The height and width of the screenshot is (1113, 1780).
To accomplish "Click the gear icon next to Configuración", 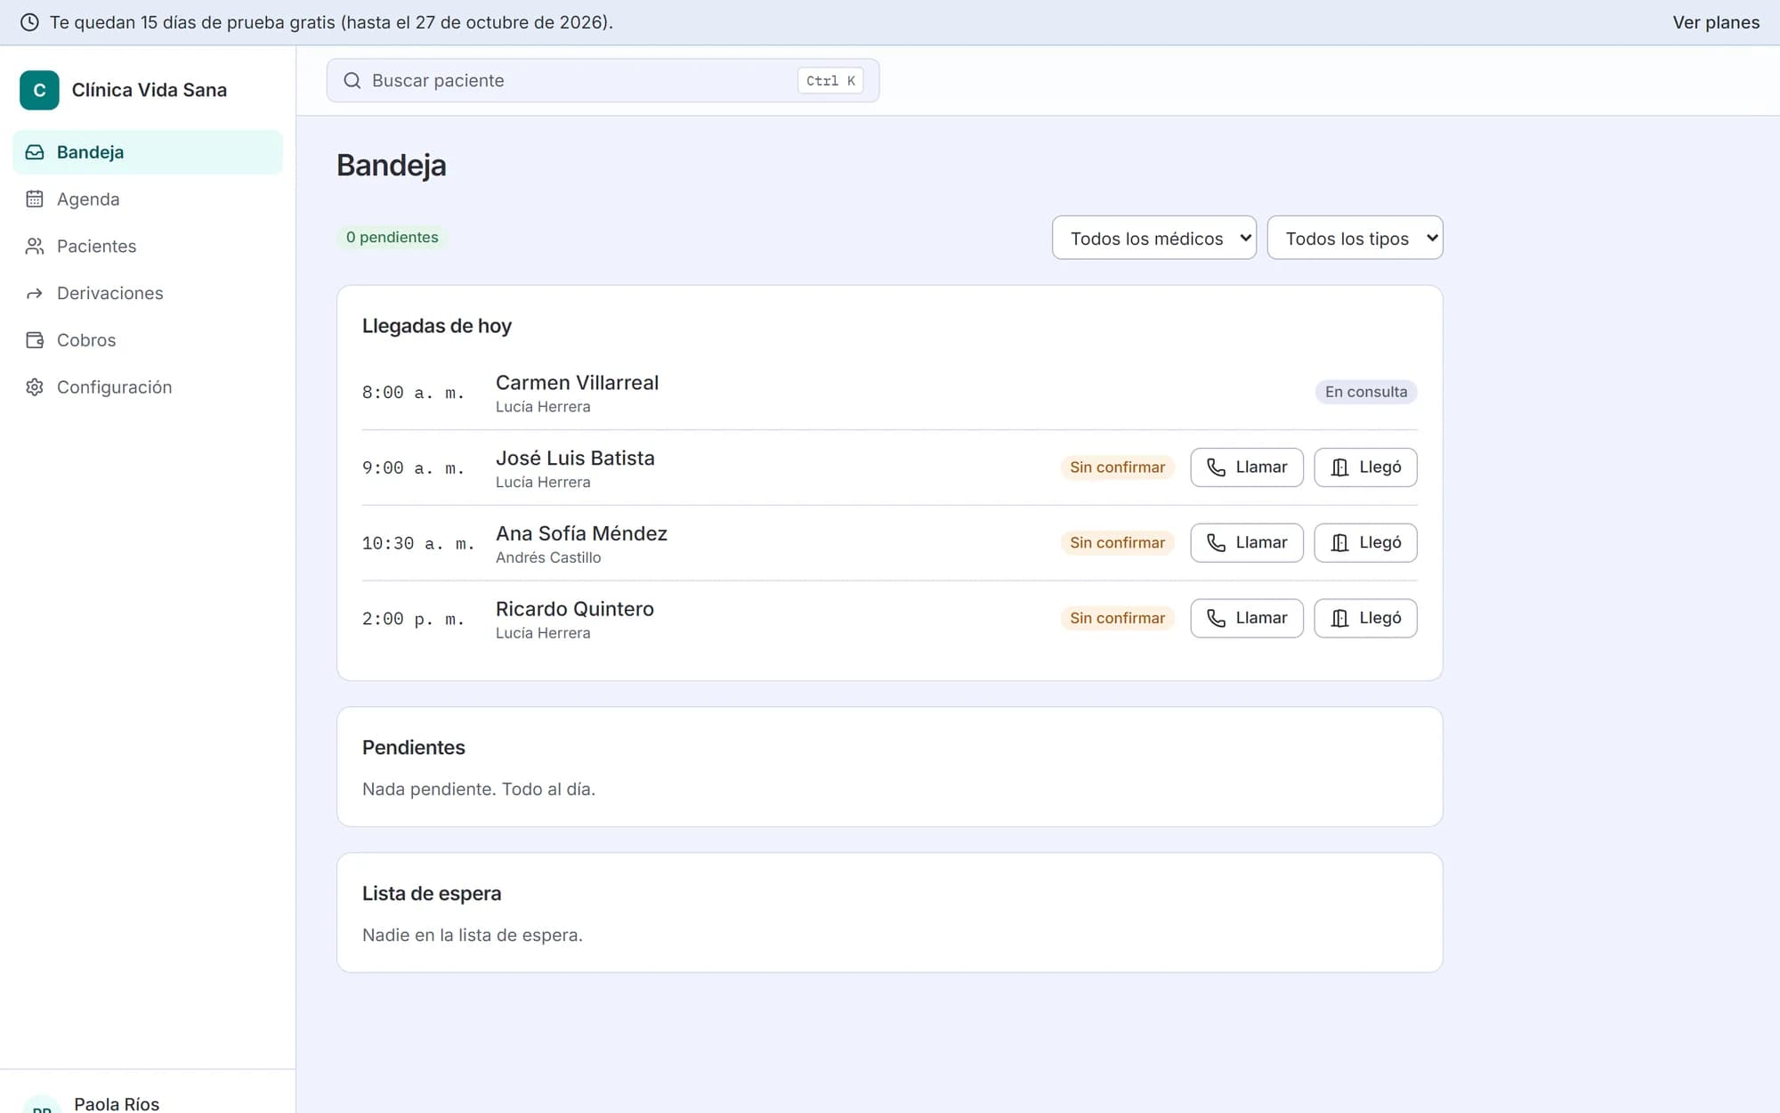I will click(x=35, y=387).
